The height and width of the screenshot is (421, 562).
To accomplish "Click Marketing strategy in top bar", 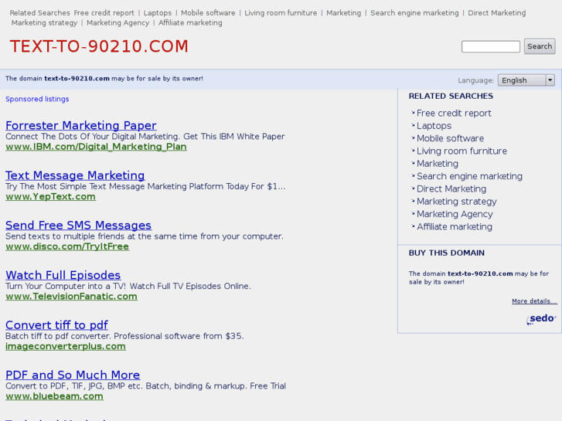I will pyautogui.click(x=44, y=23).
